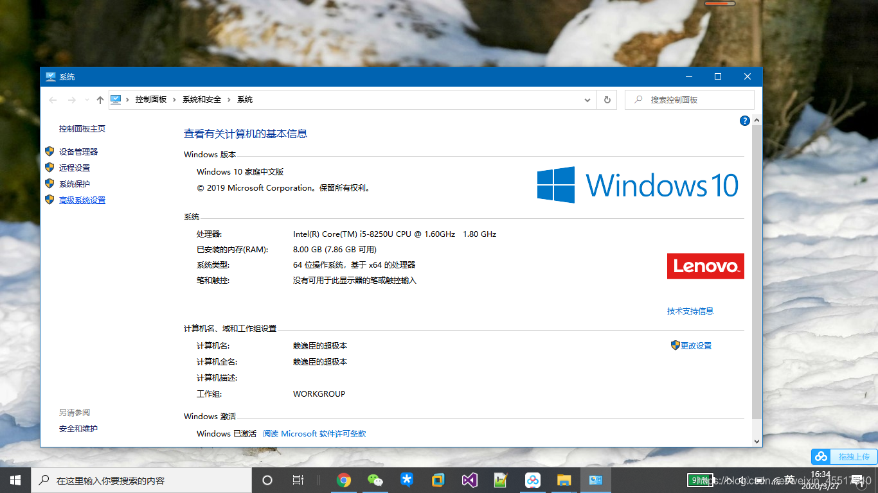
Task: Click the WORKGROUP value text
Action: coord(319,394)
